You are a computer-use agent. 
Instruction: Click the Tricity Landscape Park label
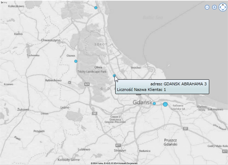[92, 71]
